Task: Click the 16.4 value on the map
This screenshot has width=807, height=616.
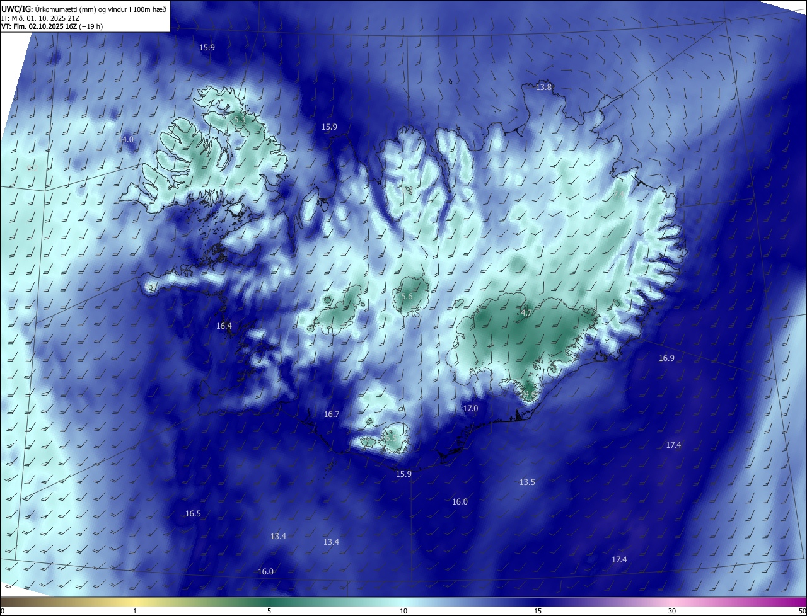Action: click(224, 326)
